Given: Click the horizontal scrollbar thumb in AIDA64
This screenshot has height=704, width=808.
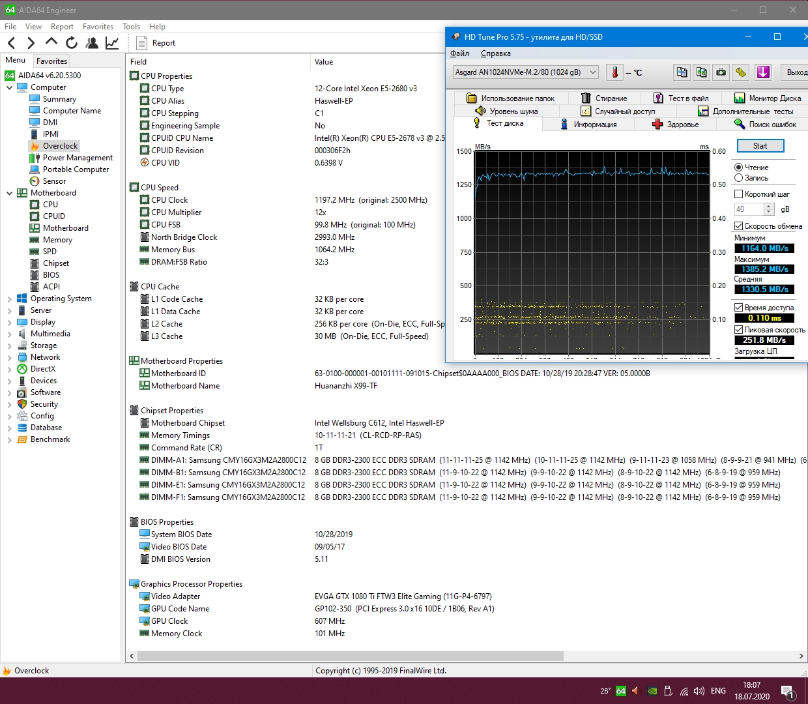Looking at the screenshot, I should click(351, 656).
